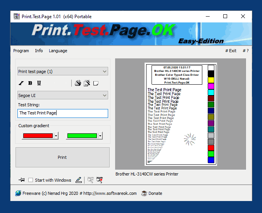Open the softwareok.com freeware link
Viewport: 262px width, 213px height.
pyautogui.click(x=79, y=193)
